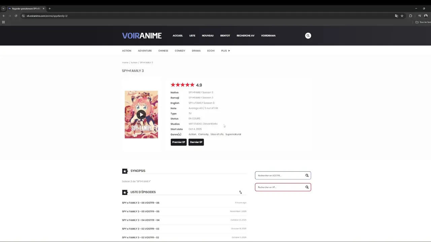Select the DRAMA genre category
The height and width of the screenshot is (242, 431).
[196, 51]
